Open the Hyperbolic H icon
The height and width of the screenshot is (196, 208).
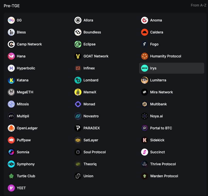pos(11,68)
